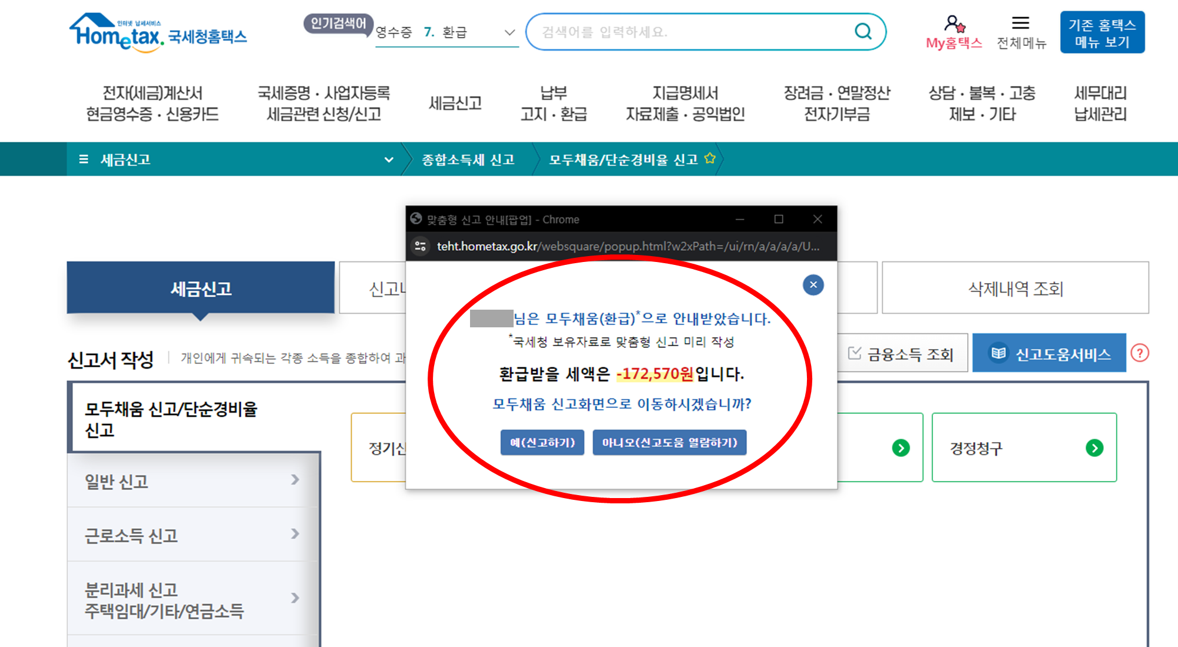The width and height of the screenshot is (1178, 647).
Task: Switch to 삭제내역 조회 tab
Action: coord(1015,288)
